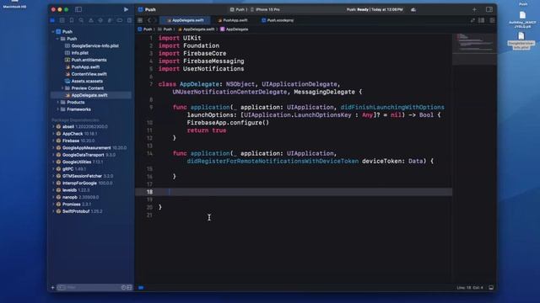This screenshot has height=303, width=540.
Task: Go back in editor history
Action: click(149, 20)
